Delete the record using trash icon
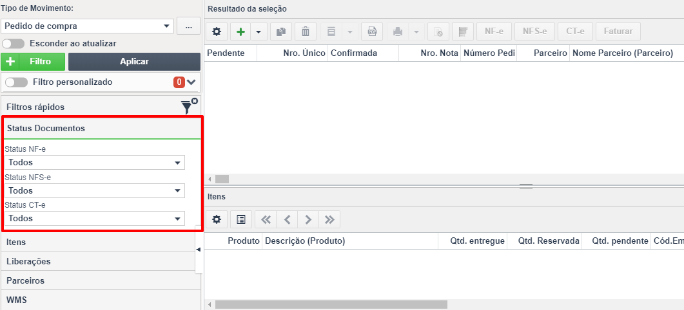 tap(306, 32)
